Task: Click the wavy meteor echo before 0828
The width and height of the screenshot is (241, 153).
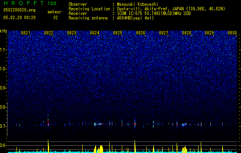Action: pos(184,124)
